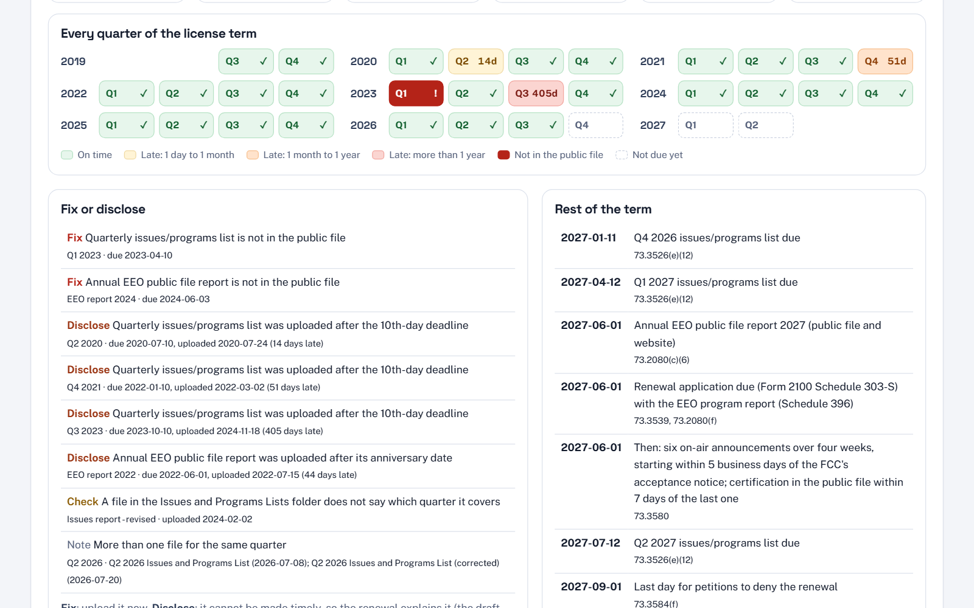Image resolution: width=974 pixels, height=608 pixels.
Task: Click the Late 1 day to 1 month swatch
Action: [x=130, y=155]
